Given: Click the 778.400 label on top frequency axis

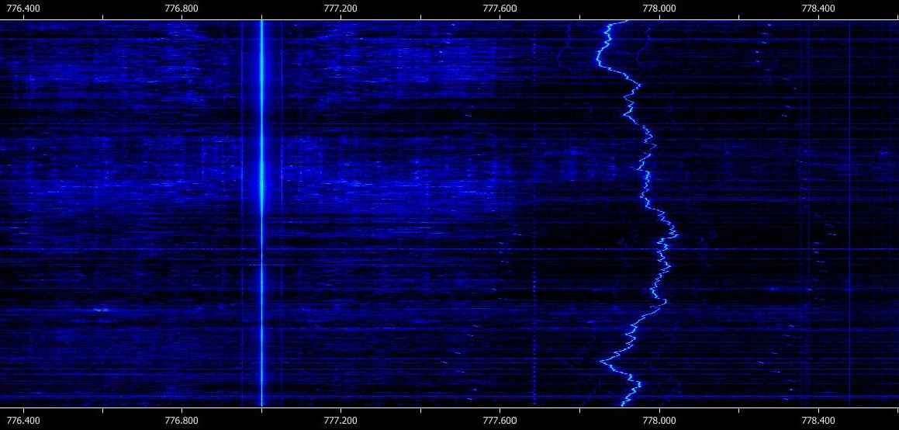Looking at the screenshot, I should click(x=818, y=8).
